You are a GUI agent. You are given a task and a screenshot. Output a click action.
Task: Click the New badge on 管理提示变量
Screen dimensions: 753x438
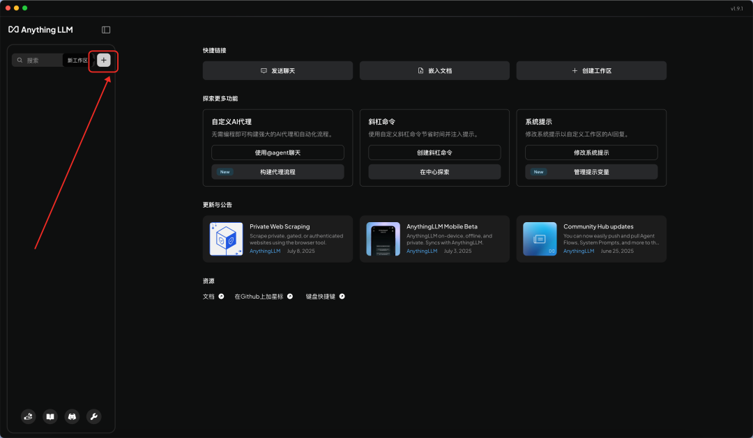[538, 172]
